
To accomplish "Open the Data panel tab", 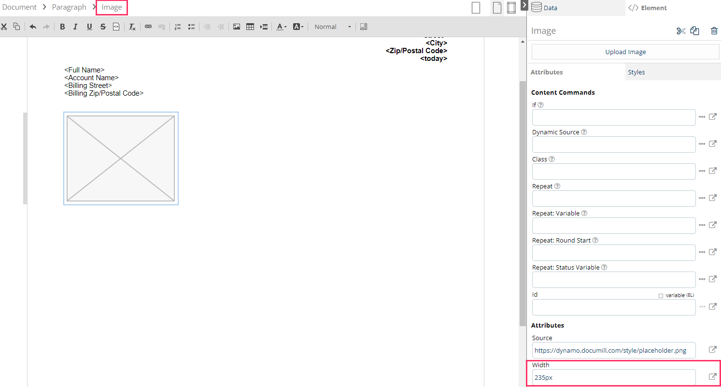I will click(550, 8).
